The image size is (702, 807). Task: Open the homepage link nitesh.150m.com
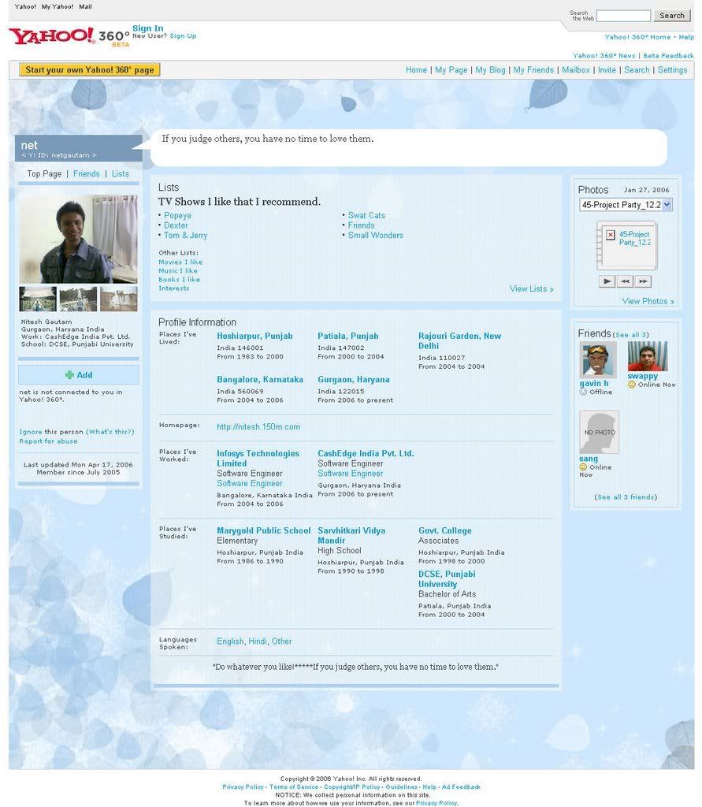pos(258,427)
